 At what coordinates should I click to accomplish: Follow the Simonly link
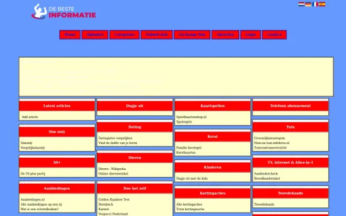[x=27, y=143]
